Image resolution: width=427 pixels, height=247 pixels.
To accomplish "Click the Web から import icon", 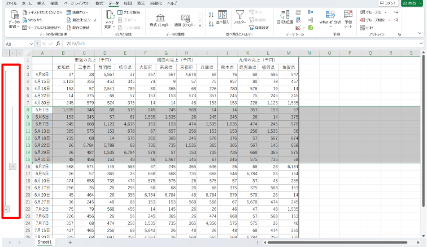I will click(x=25, y=20).
